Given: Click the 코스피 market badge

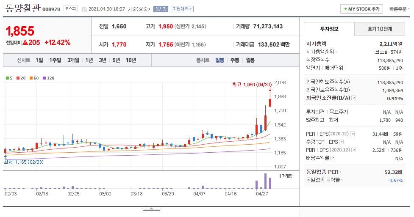Looking at the screenshot, I should [70, 9].
